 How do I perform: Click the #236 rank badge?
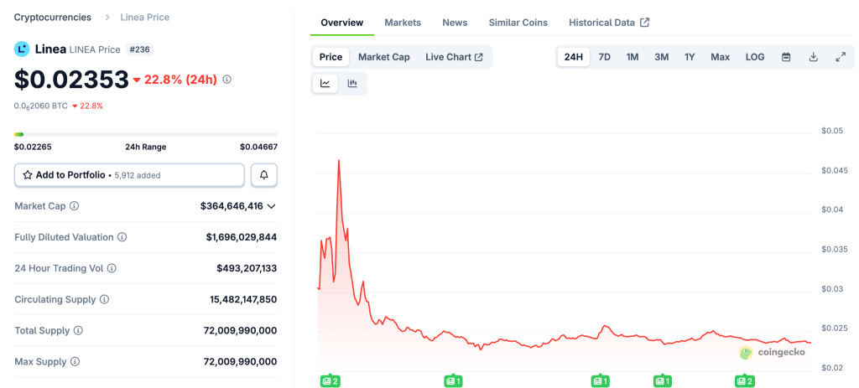click(x=140, y=49)
